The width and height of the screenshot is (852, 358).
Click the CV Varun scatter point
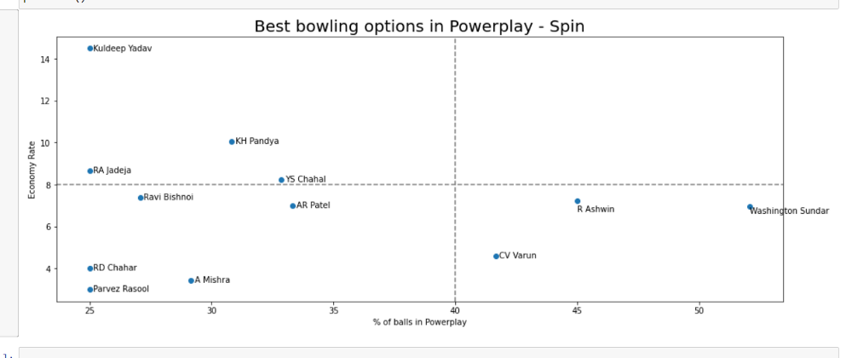pos(496,257)
